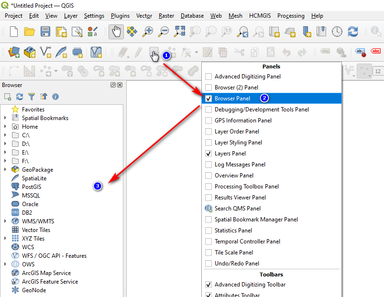Enable Browser (2) Panel checkbox
Viewport: 384px width, 297px height.
(x=208, y=88)
